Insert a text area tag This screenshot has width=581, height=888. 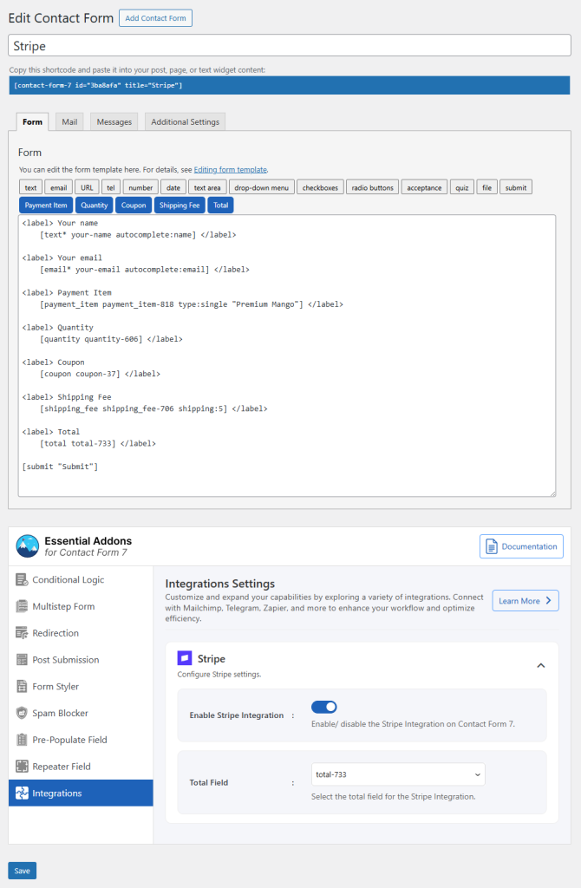[207, 187]
